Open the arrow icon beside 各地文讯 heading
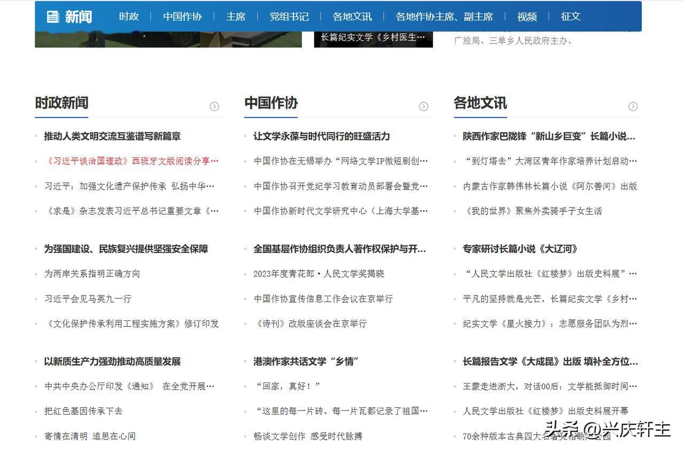Screen dimensions: 684x451 (633, 106)
